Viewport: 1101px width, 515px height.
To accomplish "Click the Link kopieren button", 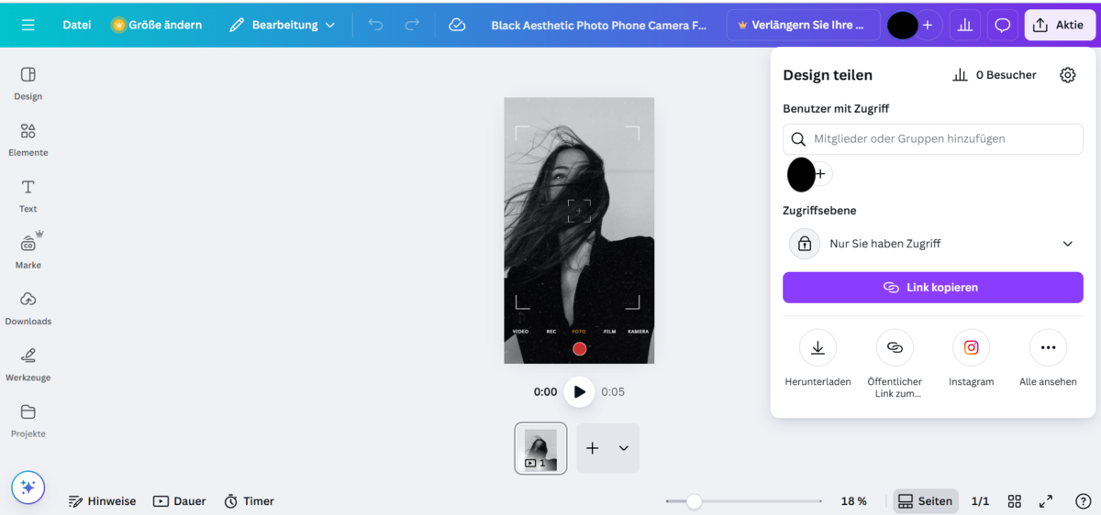I will coord(932,287).
